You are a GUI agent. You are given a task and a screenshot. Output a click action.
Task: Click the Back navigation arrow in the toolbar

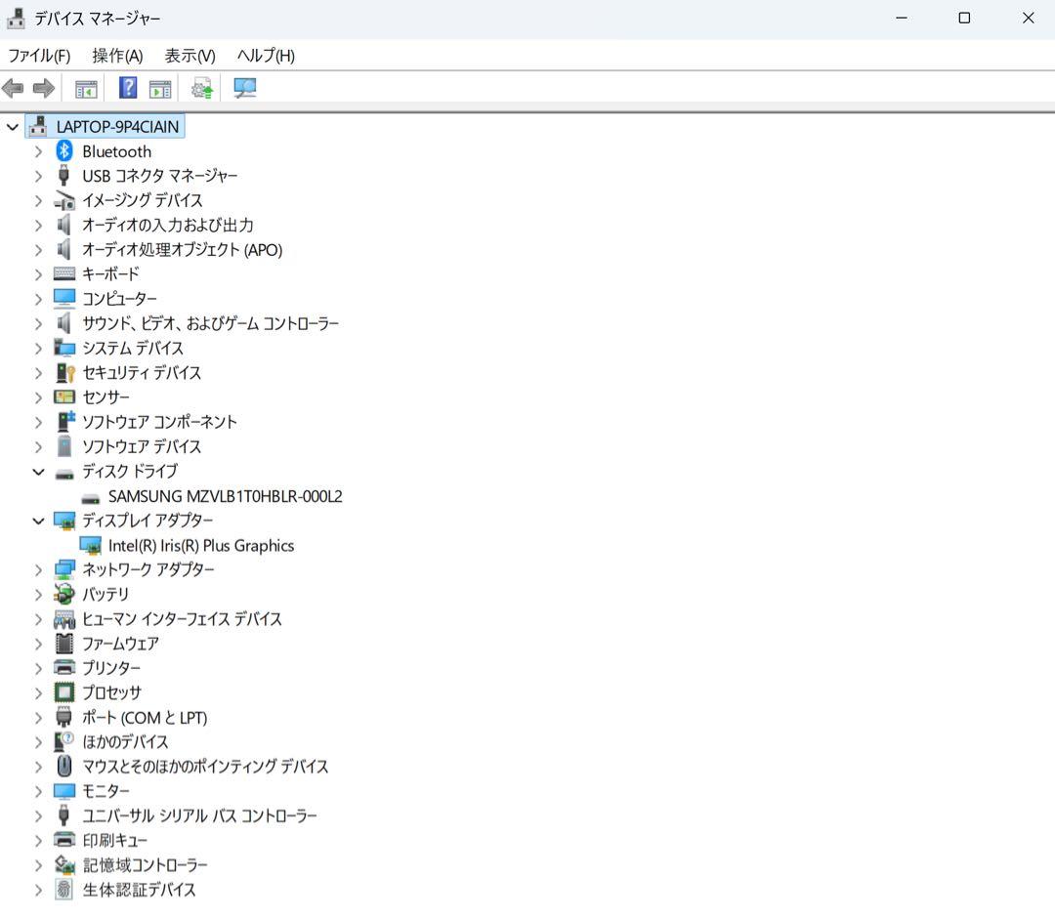coord(13,88)
